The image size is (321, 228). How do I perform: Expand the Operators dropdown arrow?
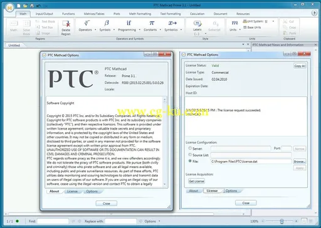click(95, 30)
